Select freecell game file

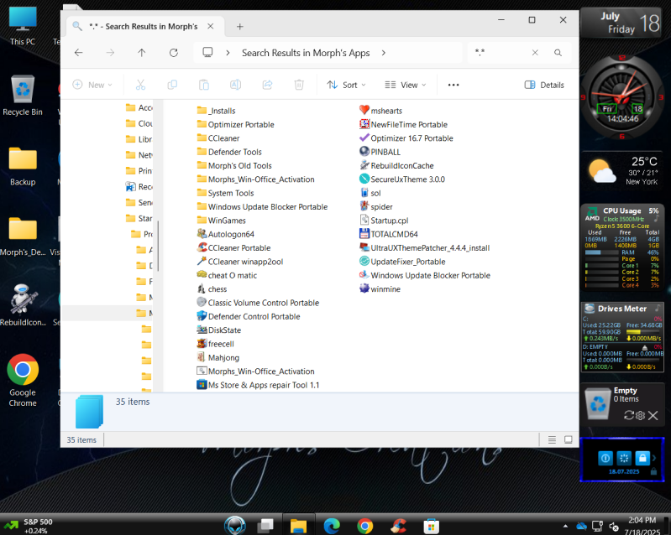coord(215,344)
